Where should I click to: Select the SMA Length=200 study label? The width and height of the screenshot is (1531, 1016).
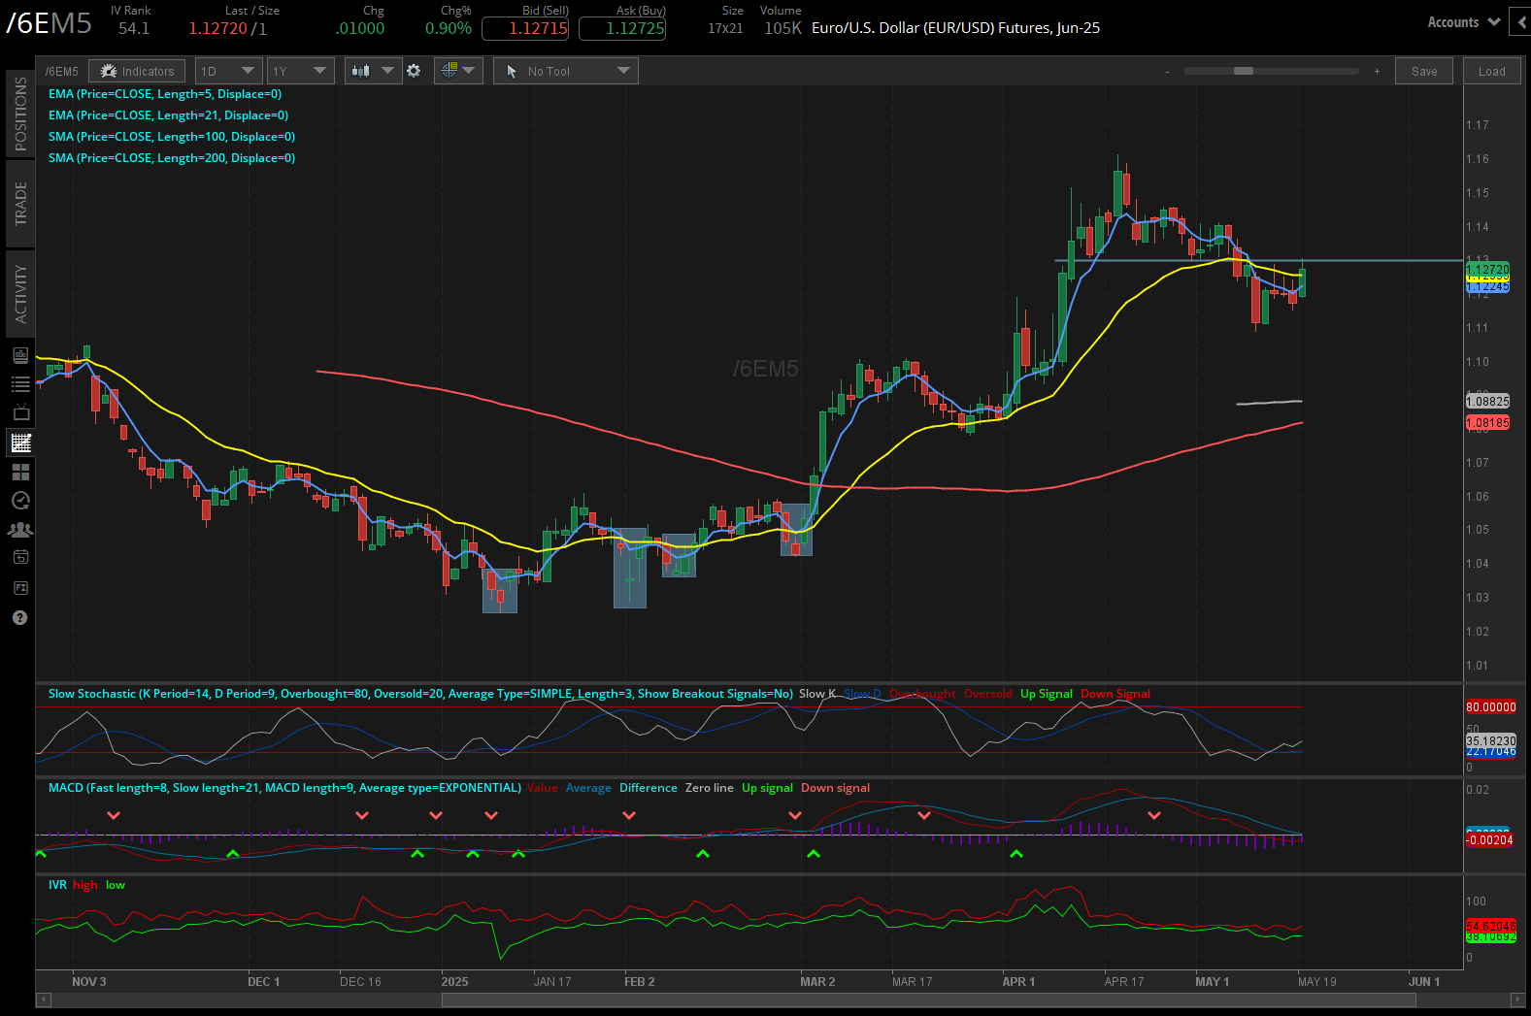click(x=172, y=158)
